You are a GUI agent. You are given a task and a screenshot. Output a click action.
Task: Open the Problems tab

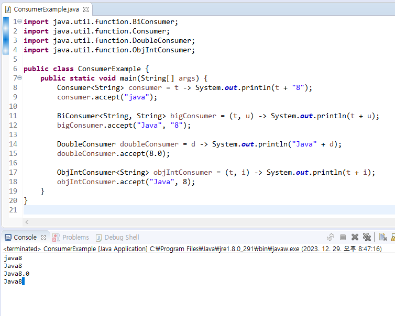click(x=75, y=237)
